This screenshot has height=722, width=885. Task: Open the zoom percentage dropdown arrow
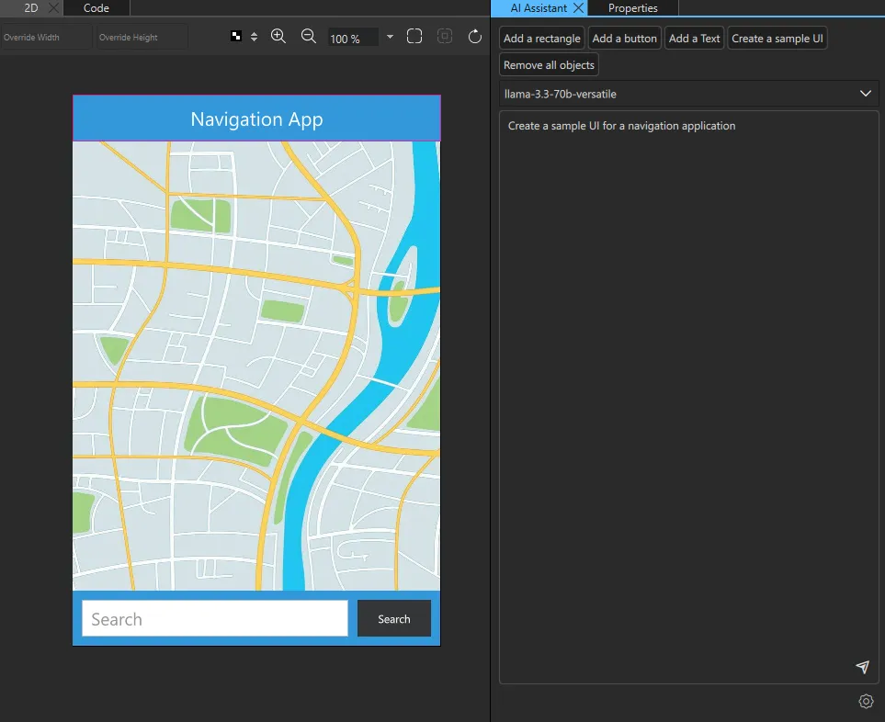pos(391,38)
